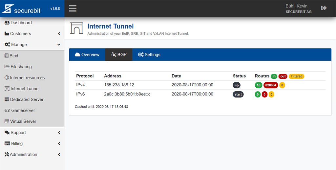Click the IPv4 'up' status badge
This screenshot has height=170, width=336.
[237, 85]
